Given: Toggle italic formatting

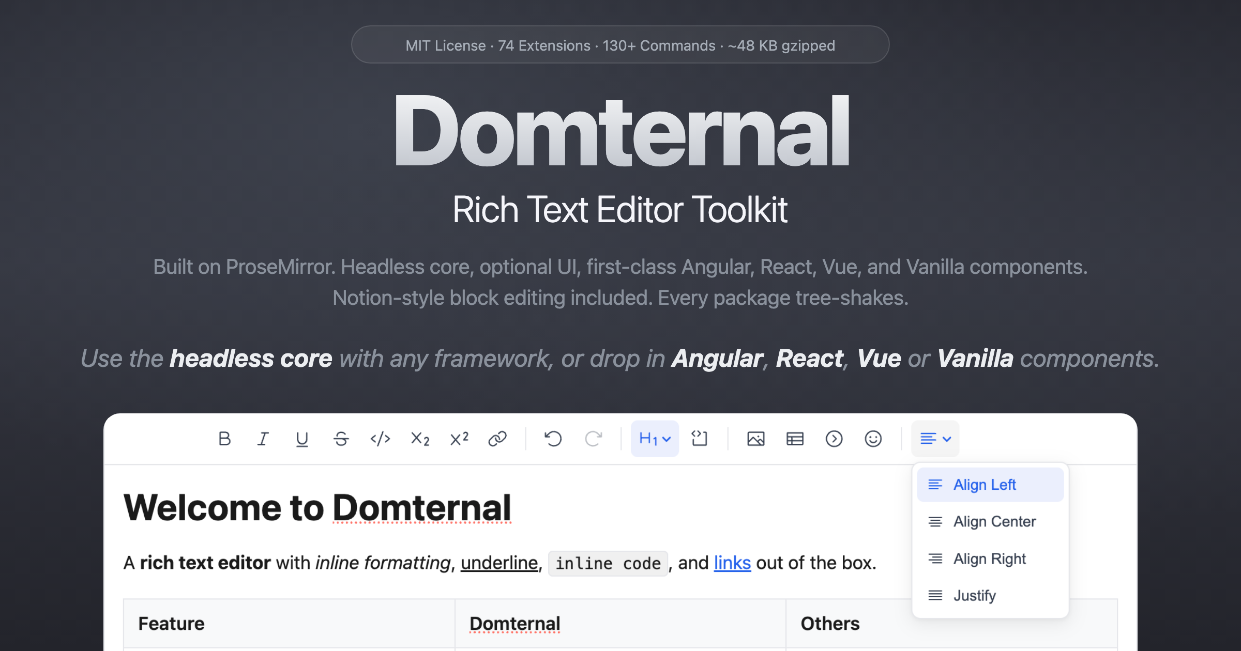Looking at the screenshot, I should pyautogui.click(x=263, y=439).
